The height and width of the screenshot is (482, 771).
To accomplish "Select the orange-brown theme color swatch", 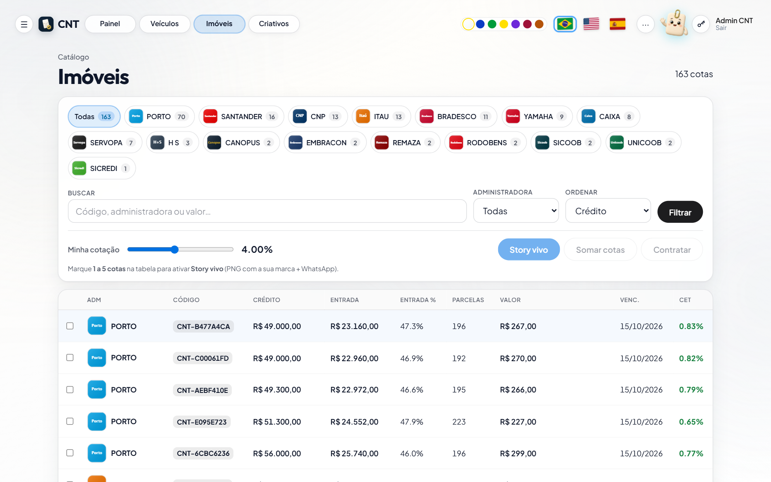I will 539,24.
